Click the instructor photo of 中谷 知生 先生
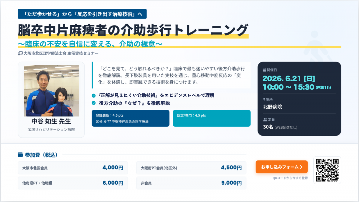359x202 pixels. point(51,91)
